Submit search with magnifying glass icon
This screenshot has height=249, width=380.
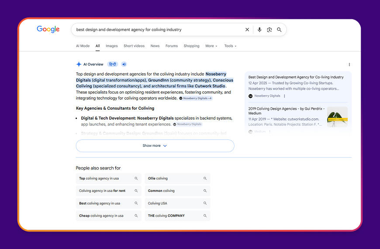[x=279, y=30]
